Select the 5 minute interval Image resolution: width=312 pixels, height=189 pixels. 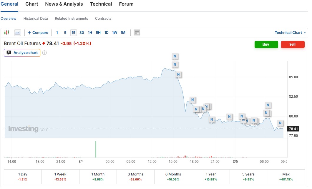coord(65,33)
